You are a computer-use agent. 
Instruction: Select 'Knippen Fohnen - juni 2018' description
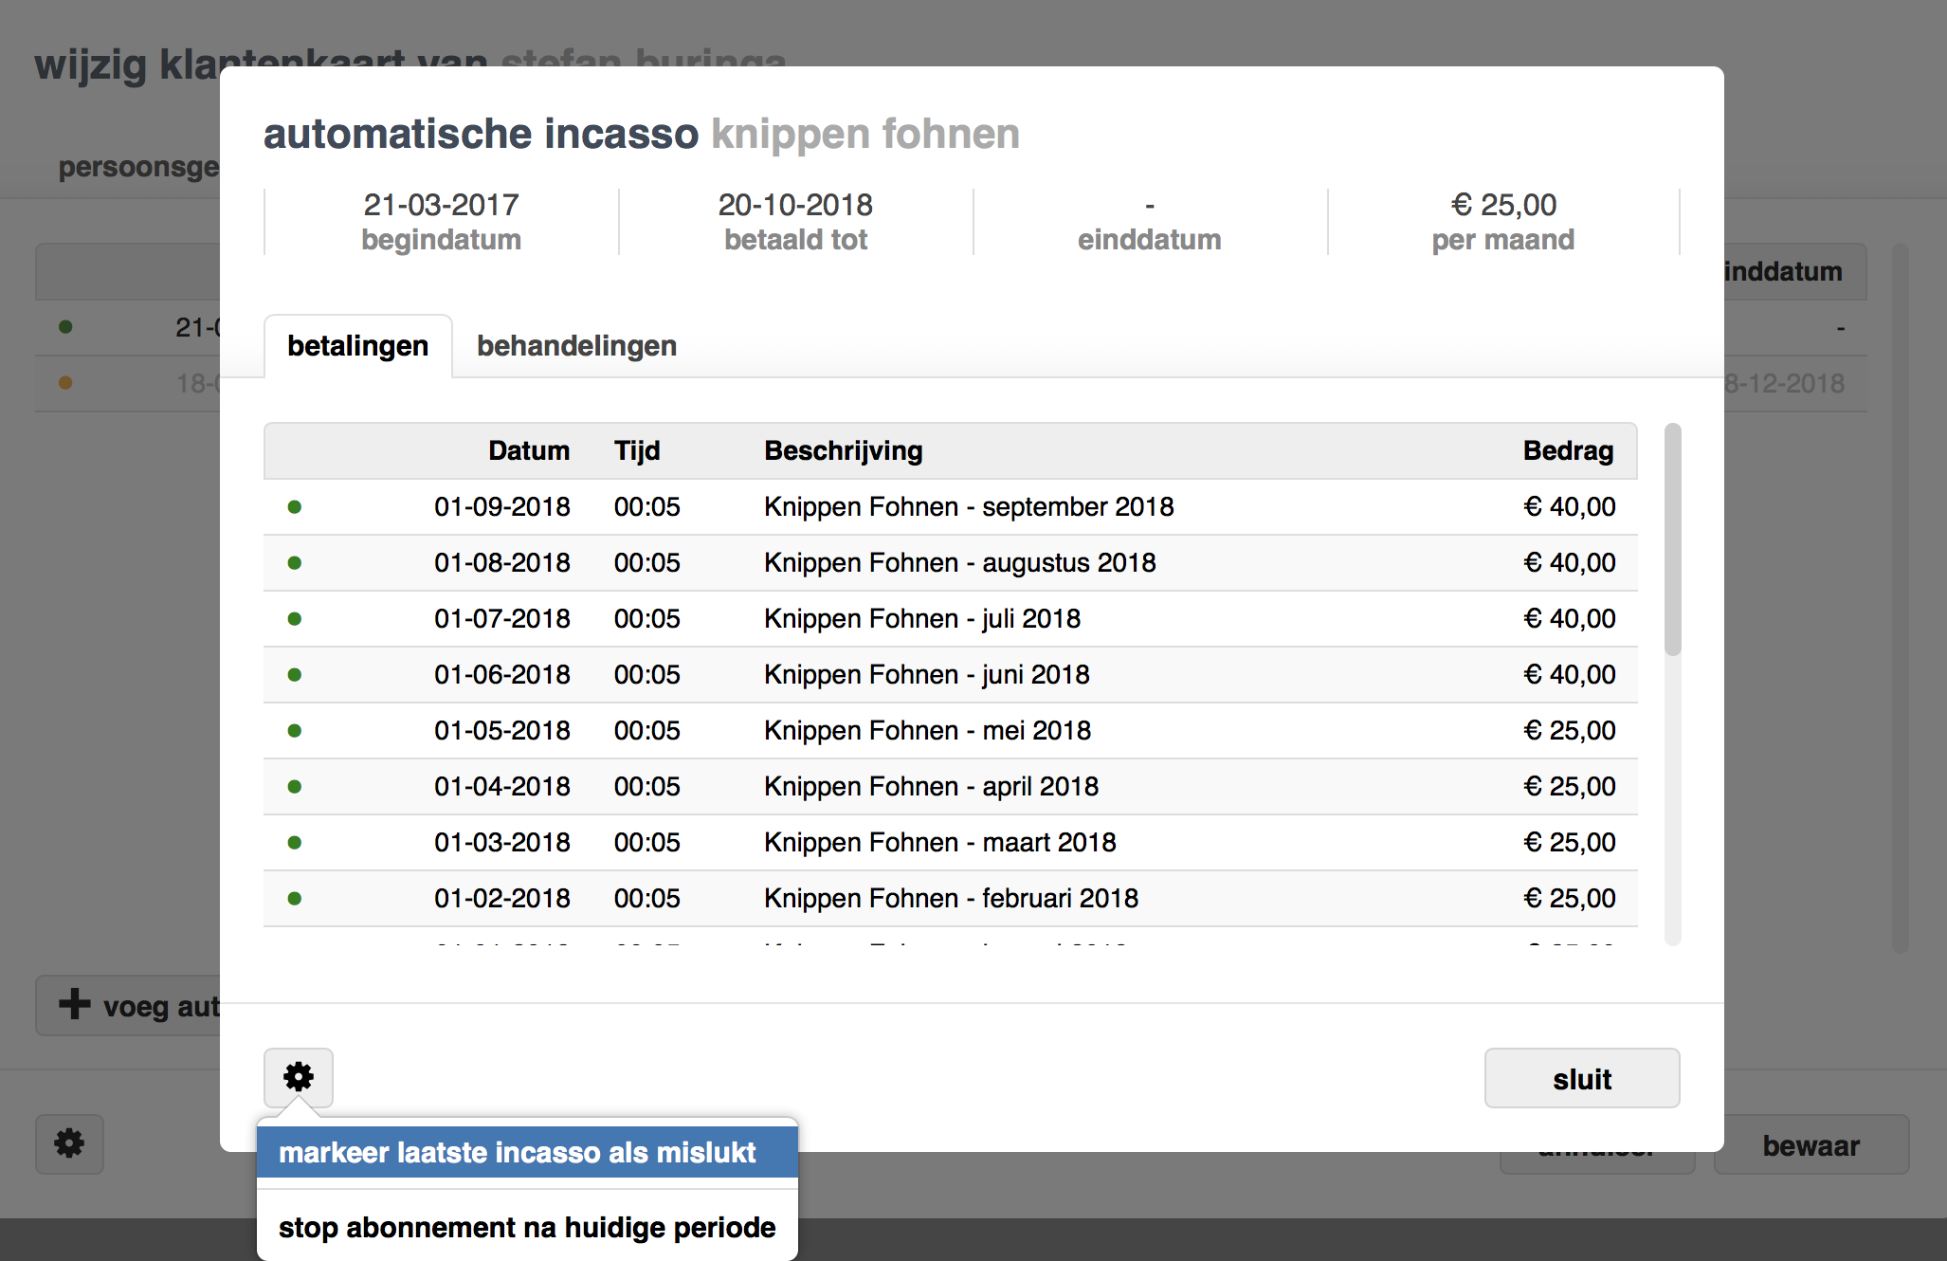[x=927, y=675]
